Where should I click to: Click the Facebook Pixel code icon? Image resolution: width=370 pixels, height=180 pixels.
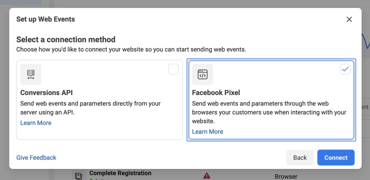coord(202,74)
